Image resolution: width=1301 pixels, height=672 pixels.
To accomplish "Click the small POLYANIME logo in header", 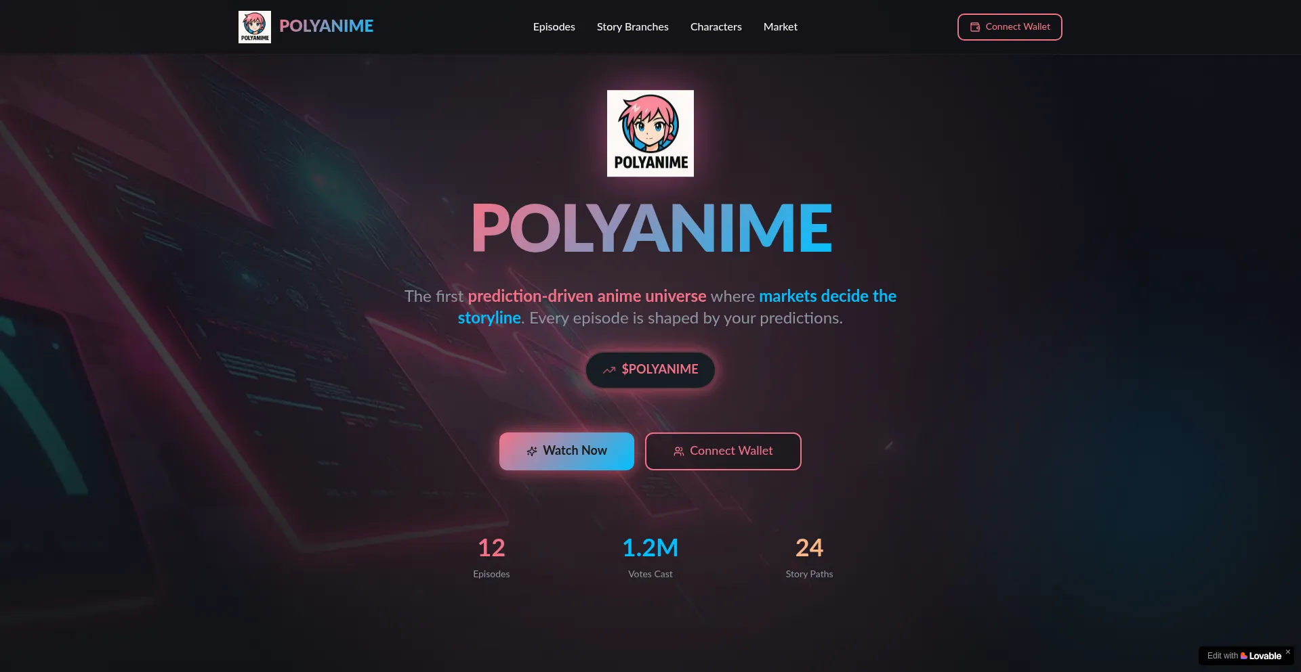I will pos(255,27).
